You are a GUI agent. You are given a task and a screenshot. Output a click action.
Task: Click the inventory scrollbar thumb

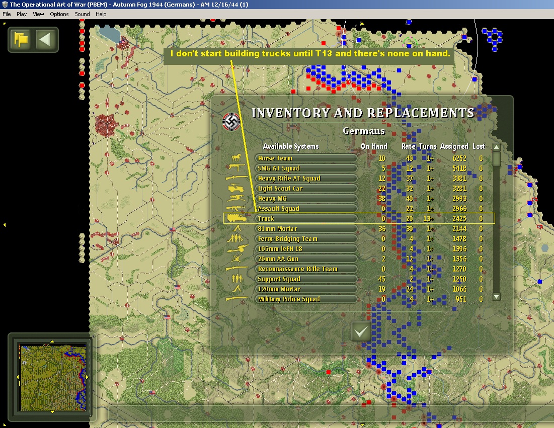click(497, 159)
